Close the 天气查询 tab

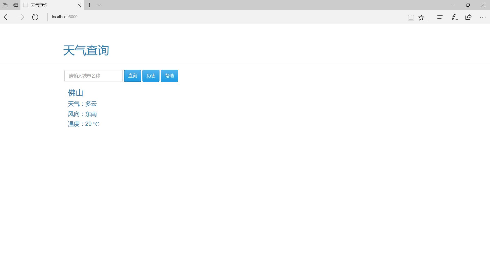point(79,5)
